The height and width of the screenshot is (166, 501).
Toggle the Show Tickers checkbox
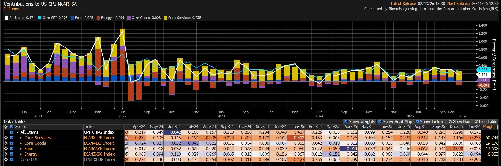click(x=417, y=122)
